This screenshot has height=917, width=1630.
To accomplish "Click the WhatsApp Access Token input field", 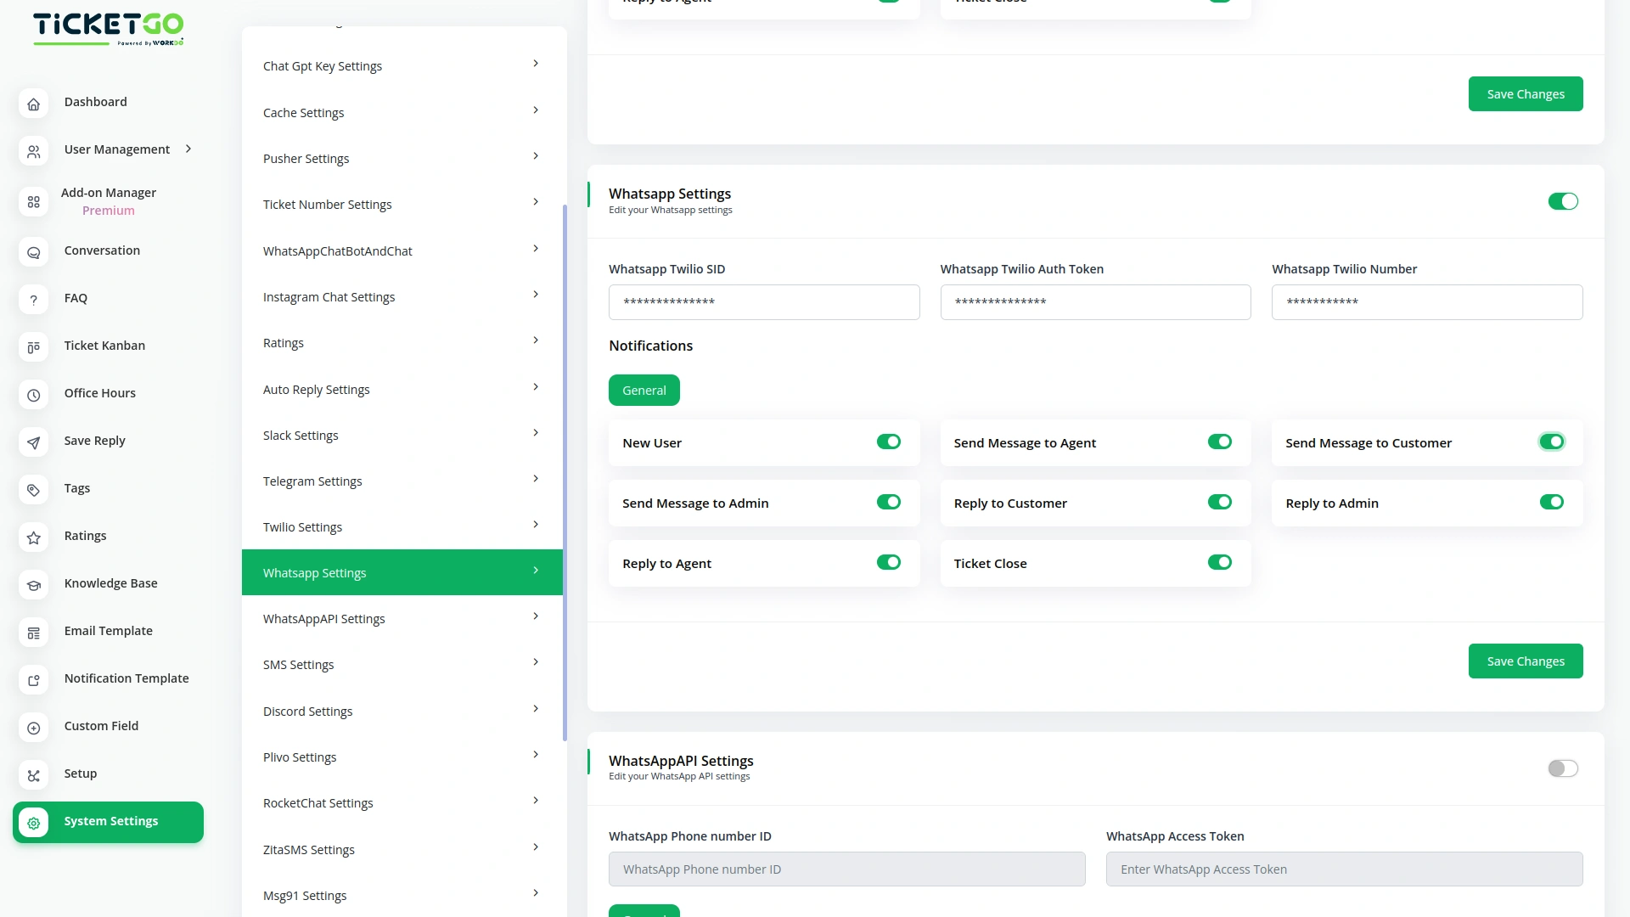I will pos(1344,869).
